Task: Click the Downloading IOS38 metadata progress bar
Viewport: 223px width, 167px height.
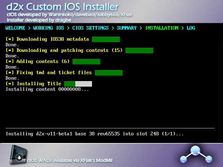Action: [x=106, y=39]
